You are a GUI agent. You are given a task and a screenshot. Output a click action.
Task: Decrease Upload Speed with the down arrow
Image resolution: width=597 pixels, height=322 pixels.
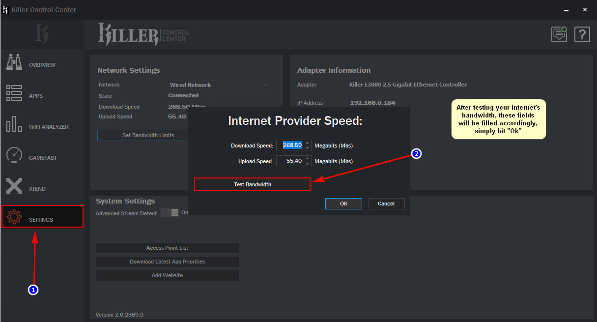pos(308,163)
